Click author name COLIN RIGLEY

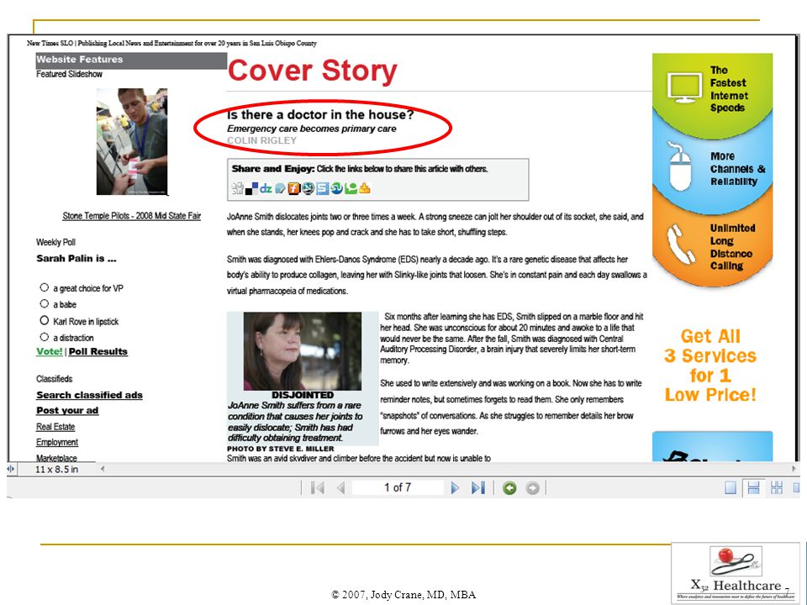coord(262,140)
